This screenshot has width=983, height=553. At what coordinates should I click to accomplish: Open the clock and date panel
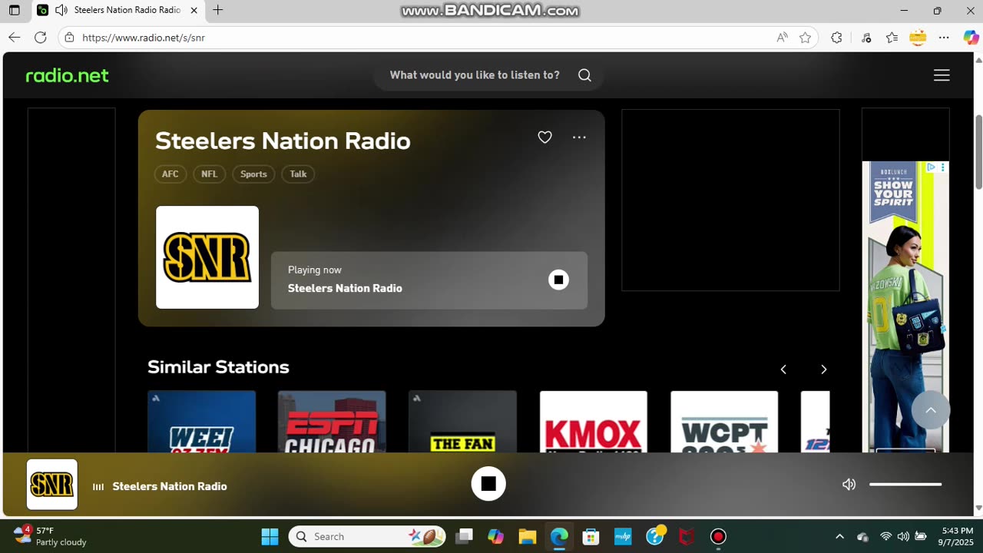pos(957,536)
